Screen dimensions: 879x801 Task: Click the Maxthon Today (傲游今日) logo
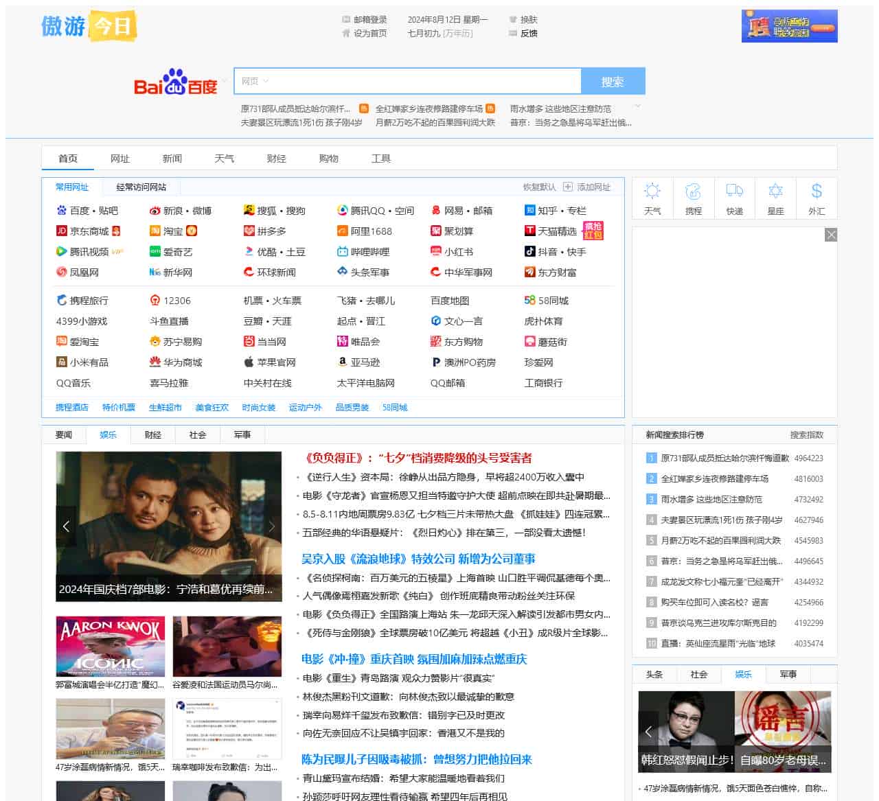(89, 26)
